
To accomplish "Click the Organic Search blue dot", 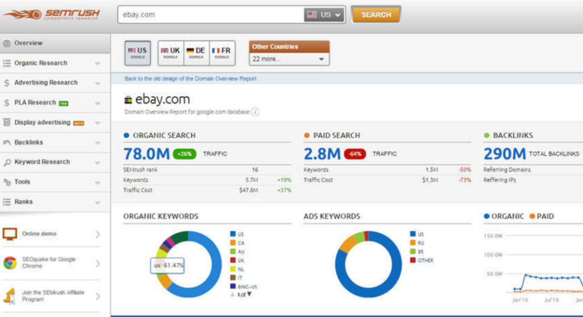I will click(126, 135).
